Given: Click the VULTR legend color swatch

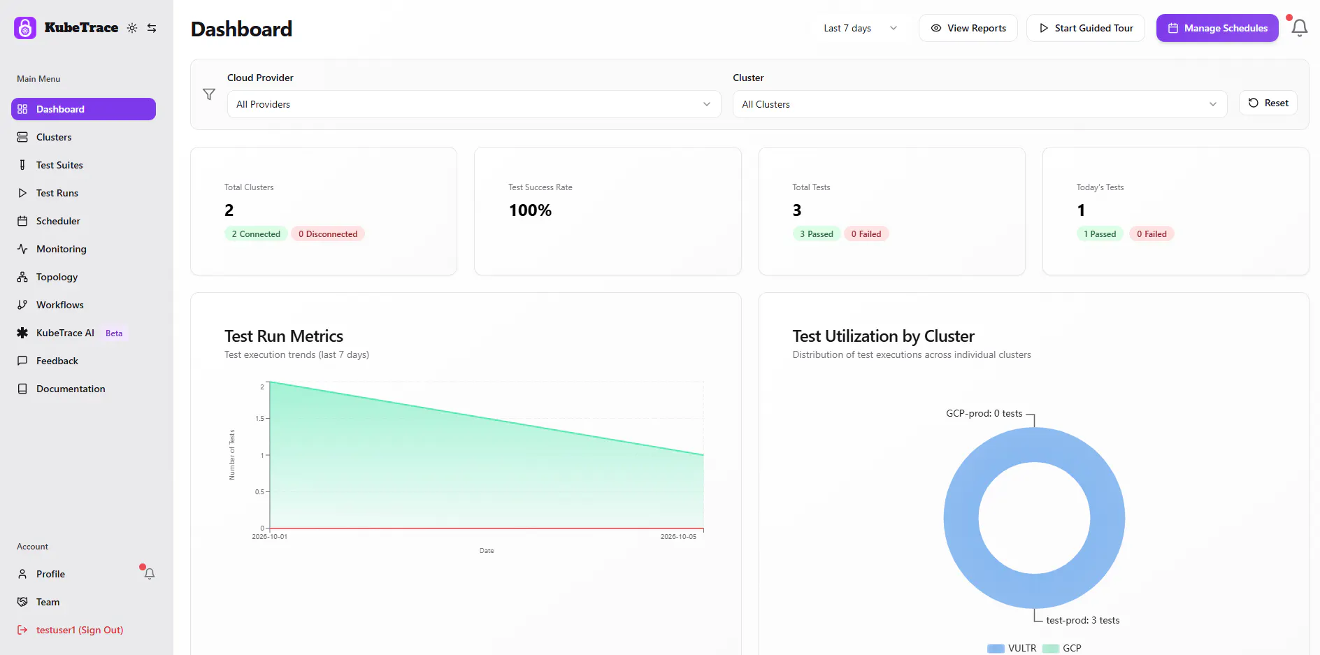Looking at the screenshot, I should click(996, 649).
